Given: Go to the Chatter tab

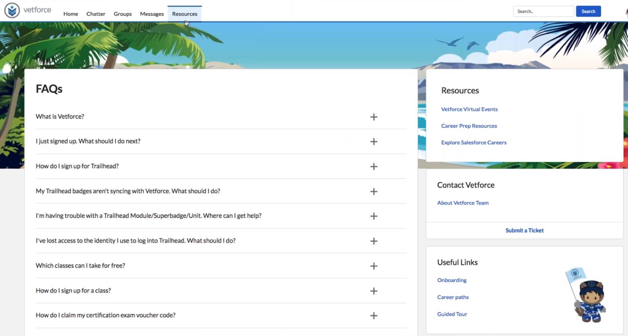Looking at the screenshot, I should [96, 14].
